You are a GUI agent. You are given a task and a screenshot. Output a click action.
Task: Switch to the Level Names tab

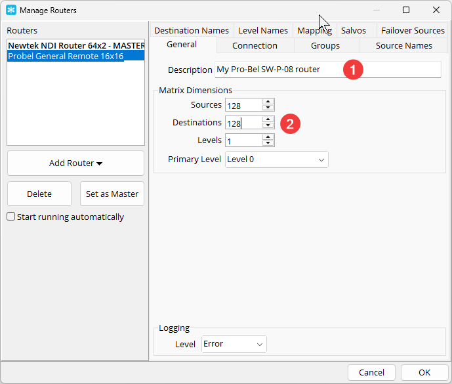pyautogui.click(x=263, y=30)
